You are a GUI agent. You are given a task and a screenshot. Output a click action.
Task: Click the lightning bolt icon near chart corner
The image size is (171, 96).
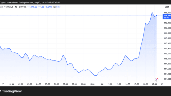coord(157,80)
